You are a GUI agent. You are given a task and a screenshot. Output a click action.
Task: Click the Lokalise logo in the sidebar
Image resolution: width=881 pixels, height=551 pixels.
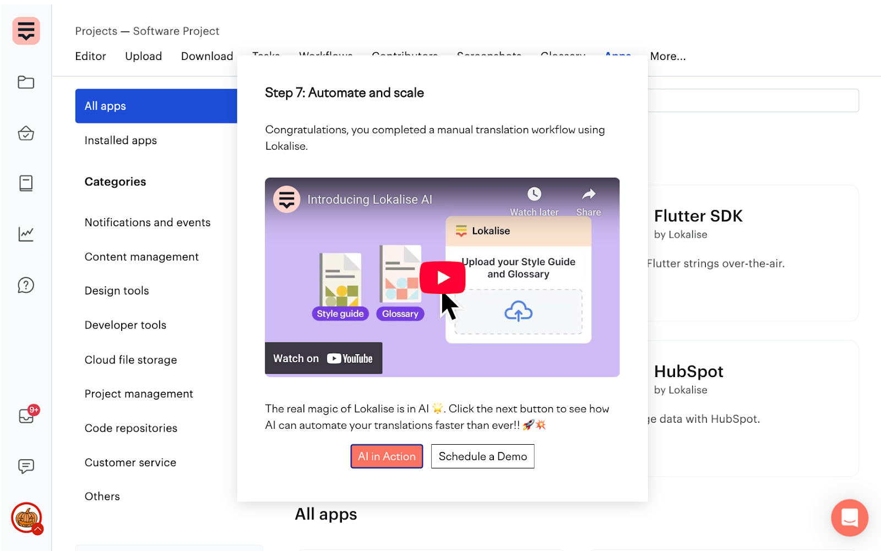click(x=26, y=31)
